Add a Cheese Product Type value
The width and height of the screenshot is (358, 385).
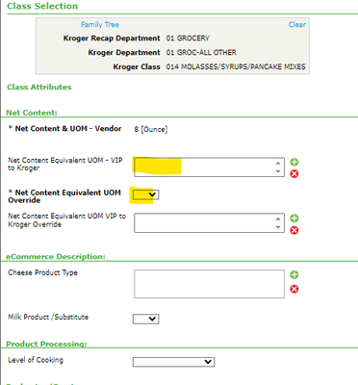pyautogui.click(x=294, y=274)
